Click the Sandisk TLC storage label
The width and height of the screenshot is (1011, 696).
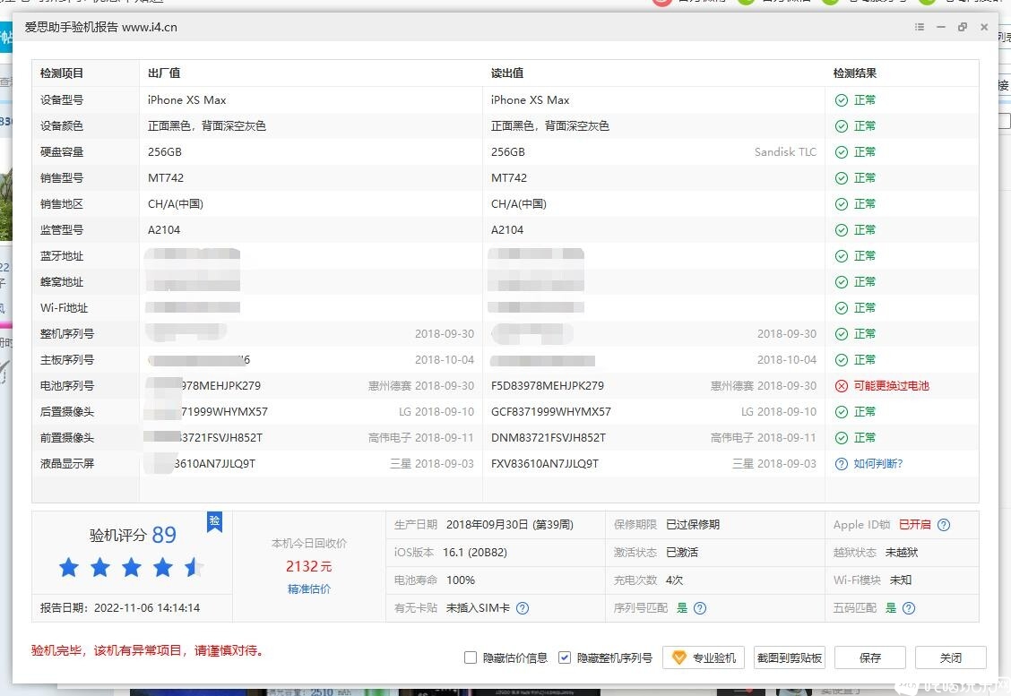point(785,152)
